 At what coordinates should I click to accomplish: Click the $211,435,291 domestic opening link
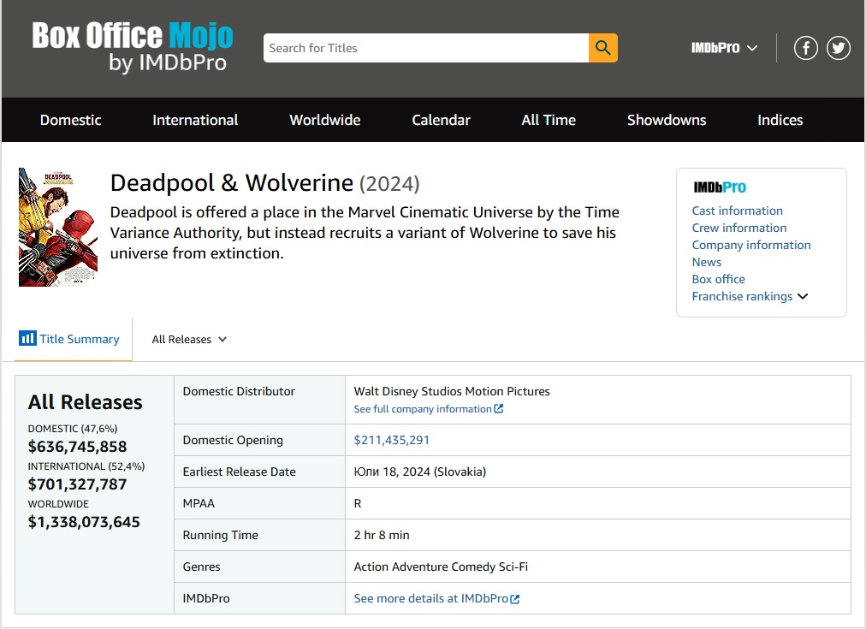click(x=391, y=440)
